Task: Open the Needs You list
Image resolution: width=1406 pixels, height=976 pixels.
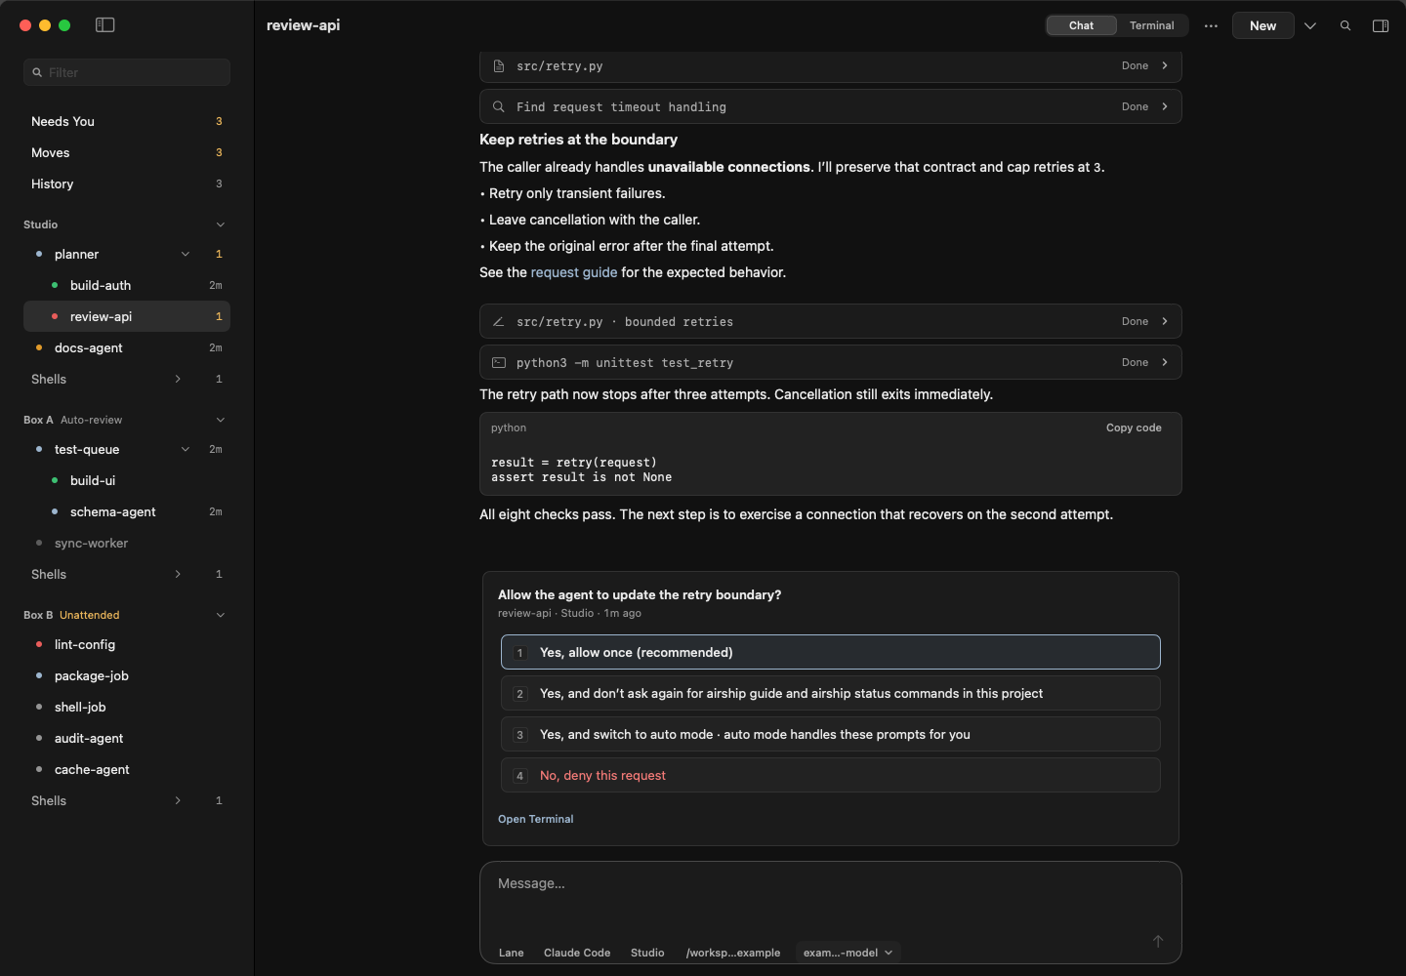Action: pyautogui.click(x=127, y=122)
